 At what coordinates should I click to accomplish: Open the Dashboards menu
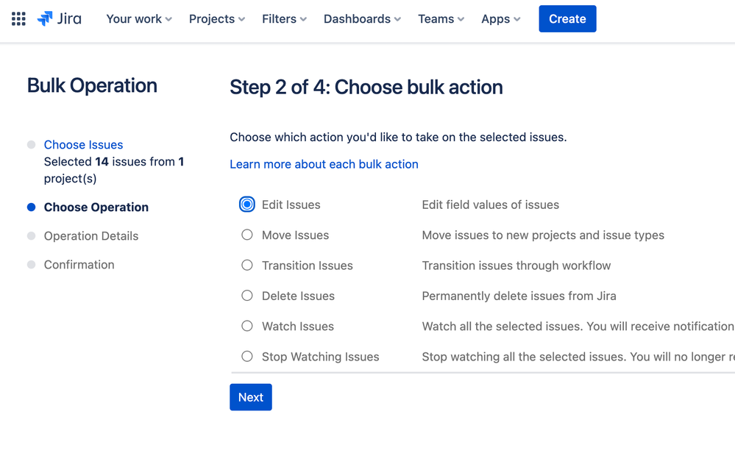[x=362, y=18]
